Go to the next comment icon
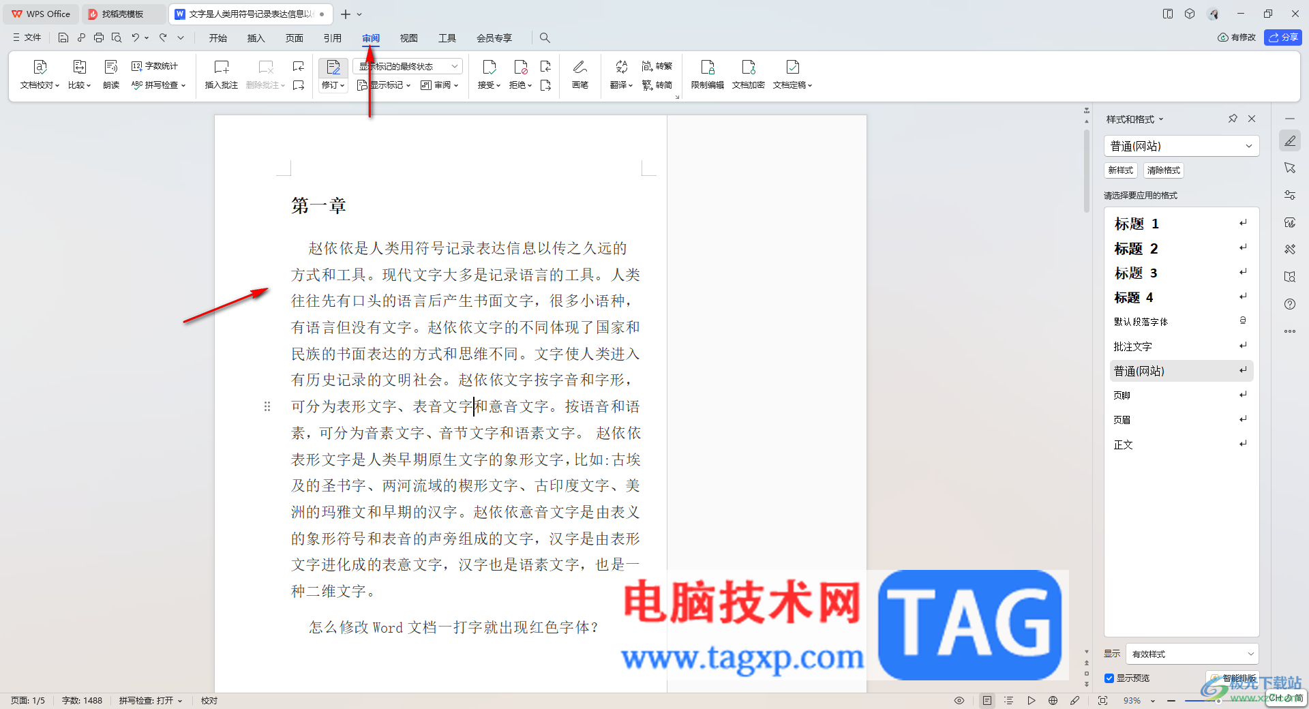 299,85
